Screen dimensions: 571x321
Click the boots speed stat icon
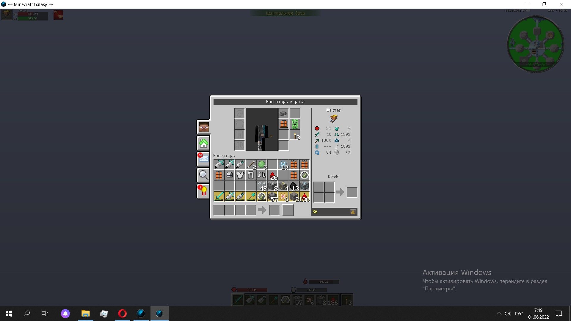337,135
